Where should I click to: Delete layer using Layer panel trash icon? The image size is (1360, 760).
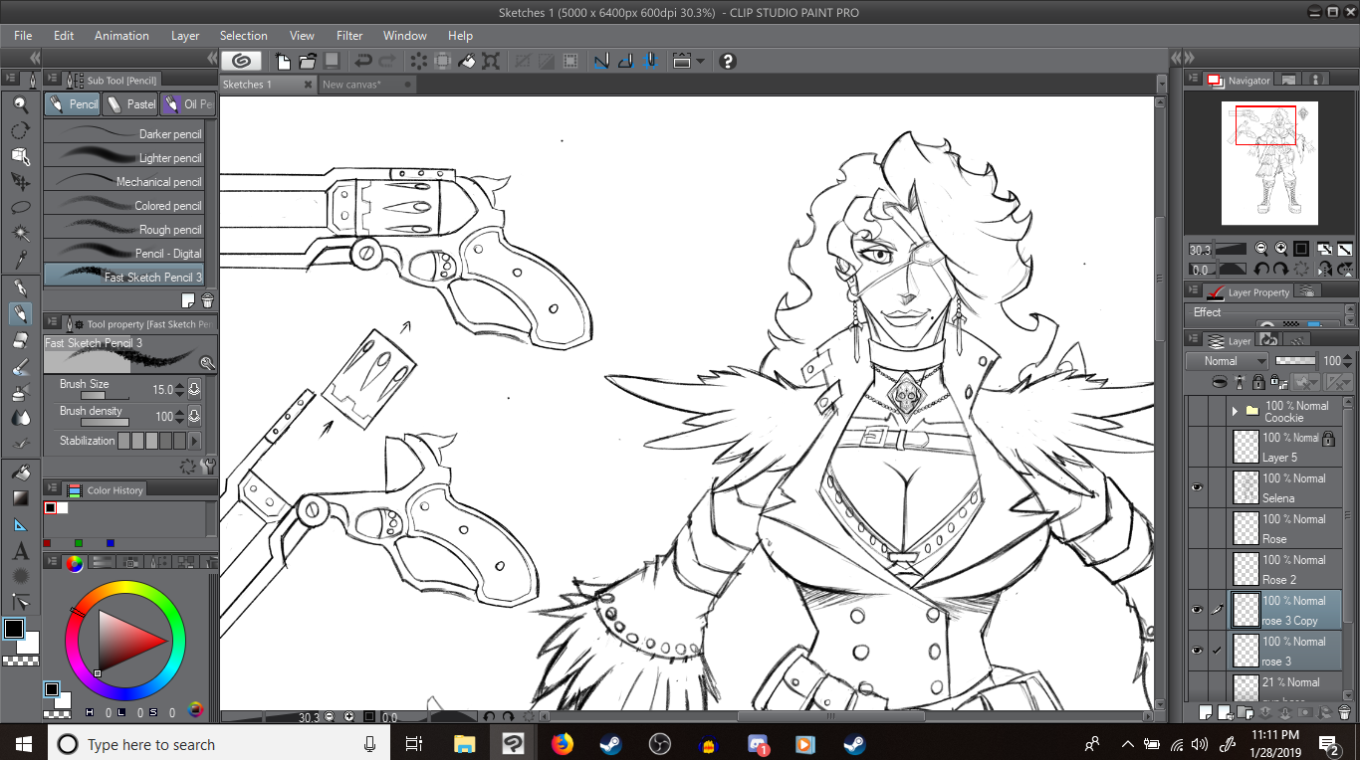click(x=1344, y=712)
